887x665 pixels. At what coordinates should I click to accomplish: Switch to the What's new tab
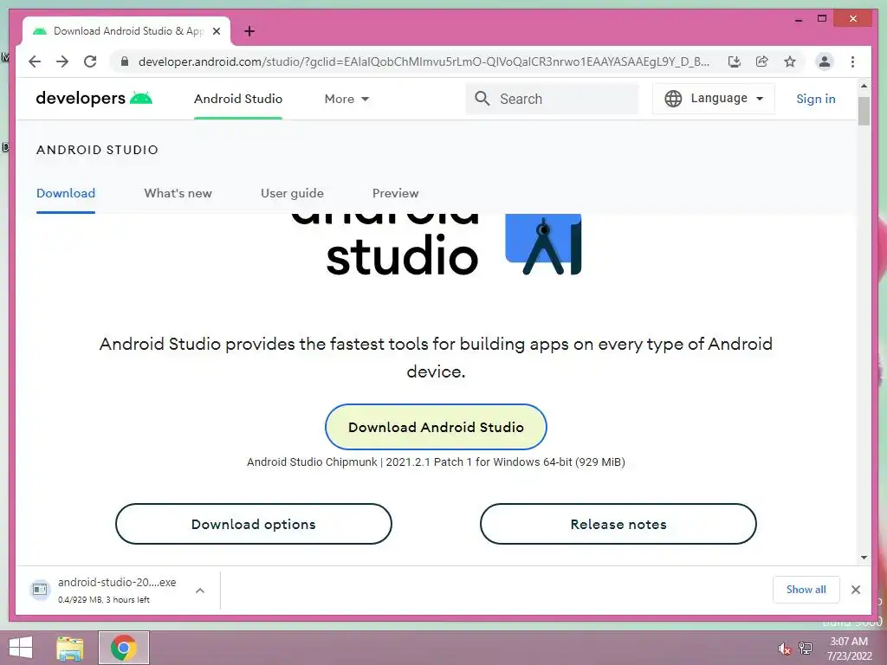[178, 193]
